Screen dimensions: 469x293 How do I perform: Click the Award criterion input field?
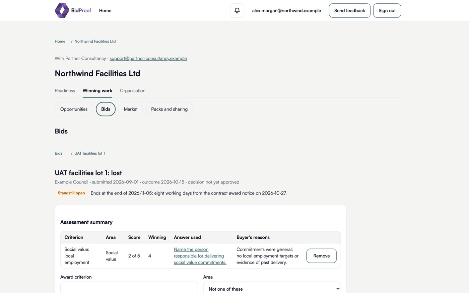pos(129,288)
